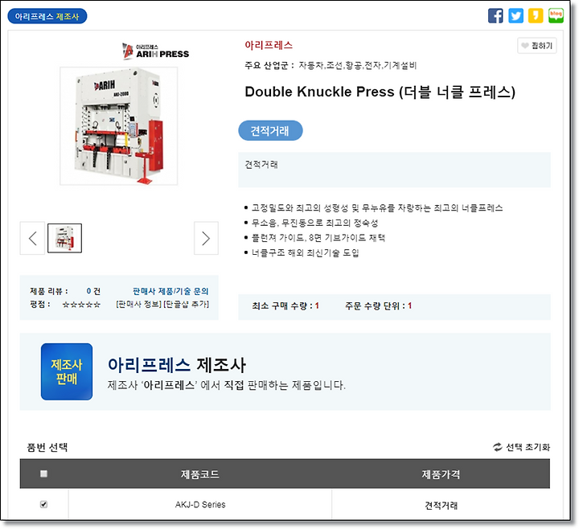Click the five-star rating row
The width and height of the screenshot is (579, 529).
coord(81,305)
